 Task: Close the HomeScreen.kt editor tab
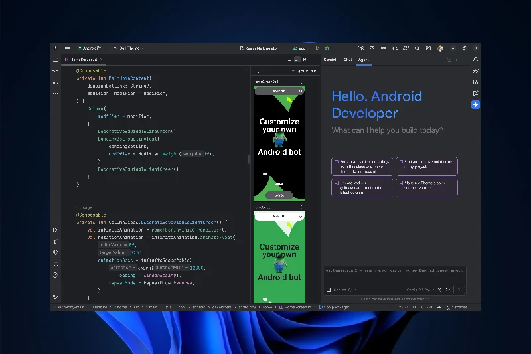pos(102,60)
